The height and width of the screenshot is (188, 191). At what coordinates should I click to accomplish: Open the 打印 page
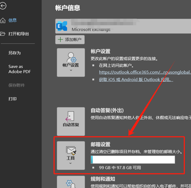click(x=12, y=99)
